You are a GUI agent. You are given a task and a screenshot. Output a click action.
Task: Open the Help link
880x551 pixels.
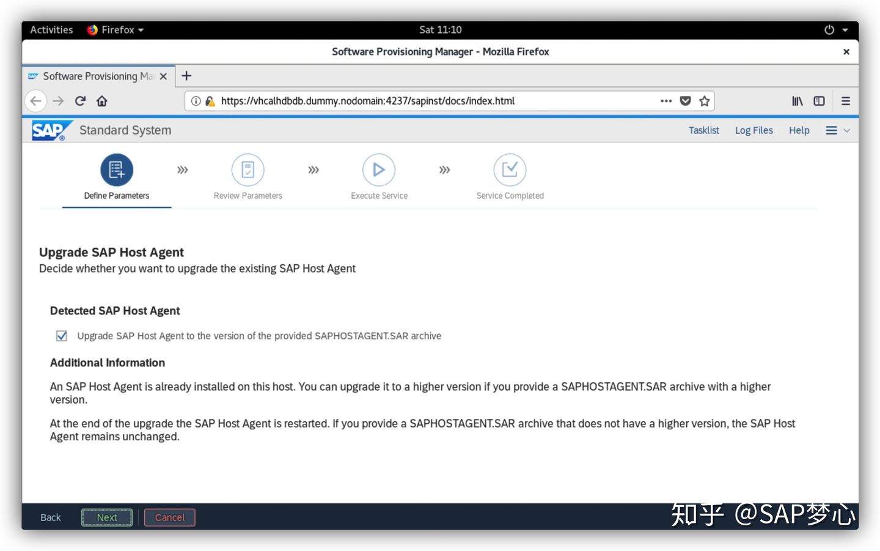[799, 130]
